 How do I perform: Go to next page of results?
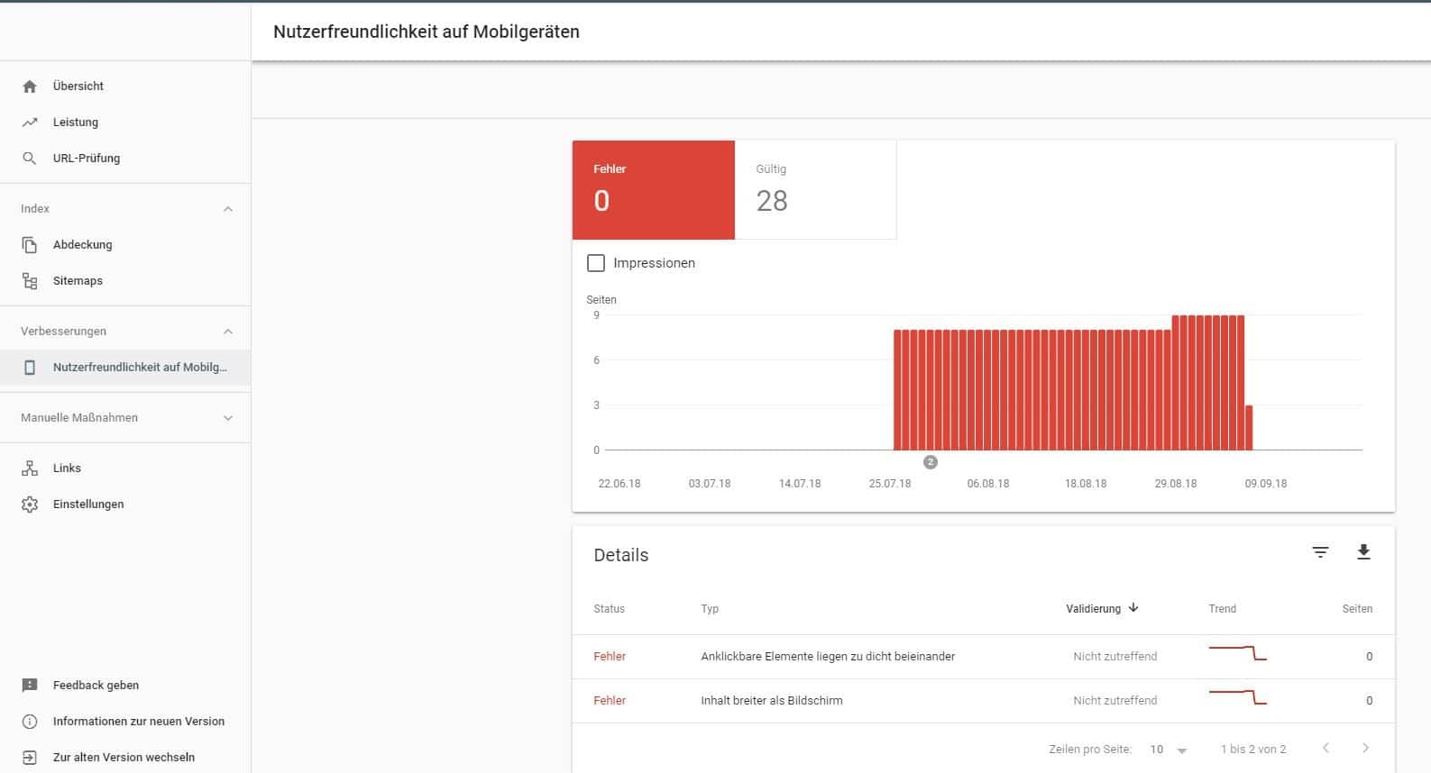click(x=1365, y=748)
